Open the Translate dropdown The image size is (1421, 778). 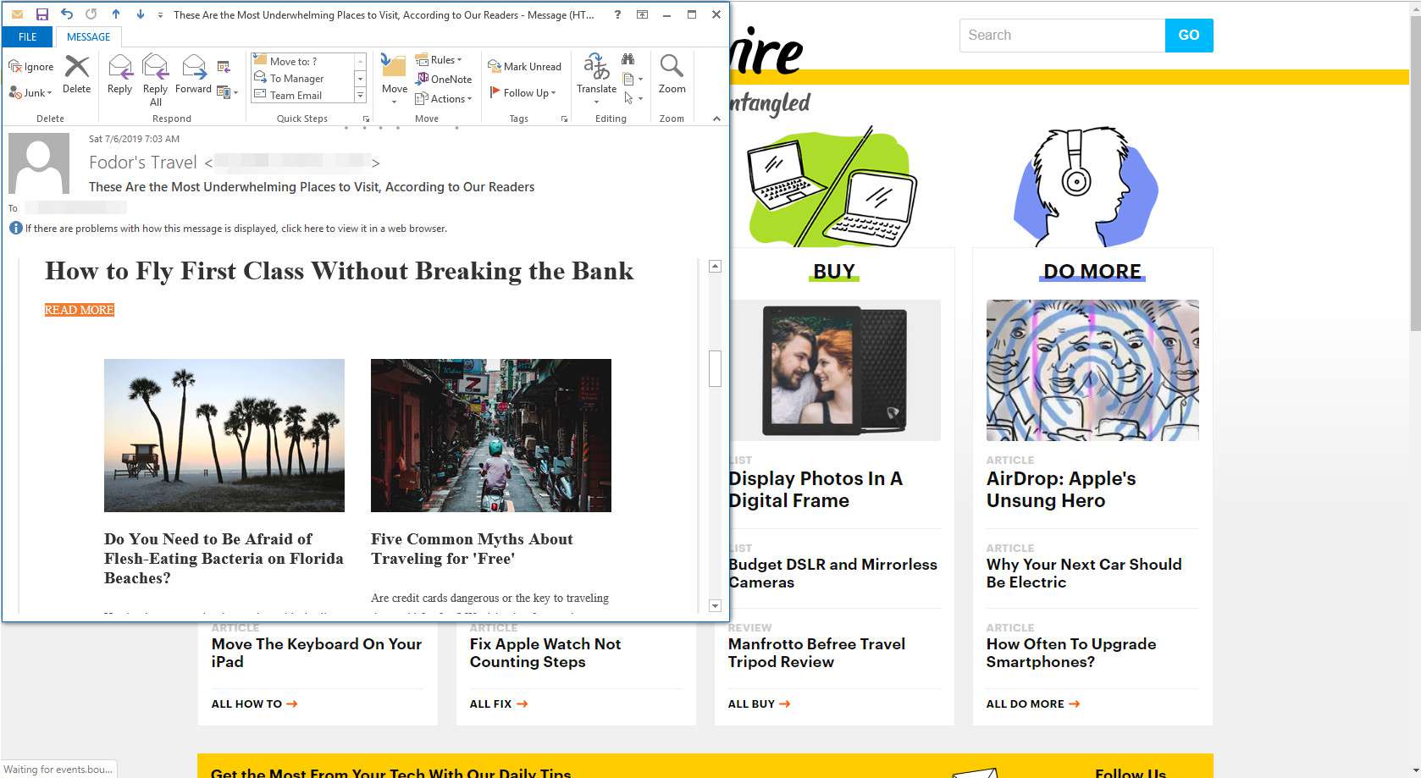tap(596, 79)
